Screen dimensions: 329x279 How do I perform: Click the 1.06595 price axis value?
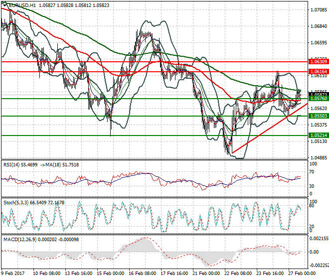[x=319, y=42]
